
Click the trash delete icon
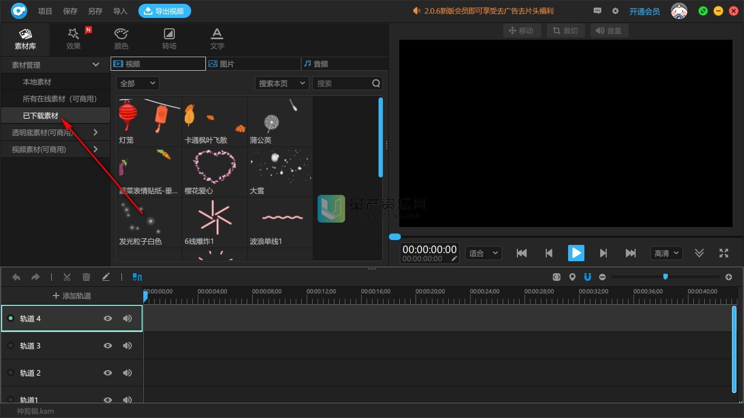tap(86, 277)
